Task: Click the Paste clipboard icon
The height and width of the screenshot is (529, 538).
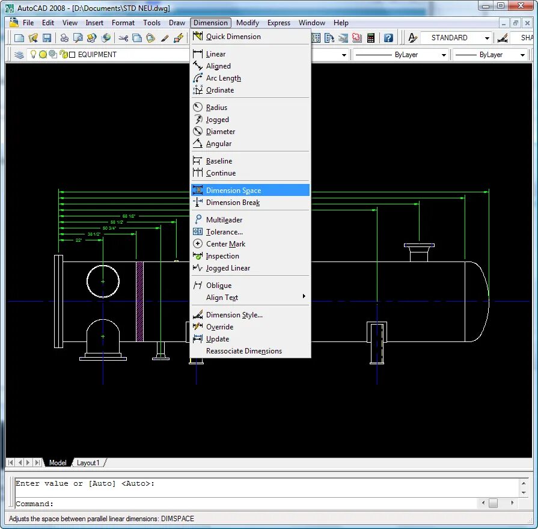Action: pyautogui.click(x=151, y=38)
